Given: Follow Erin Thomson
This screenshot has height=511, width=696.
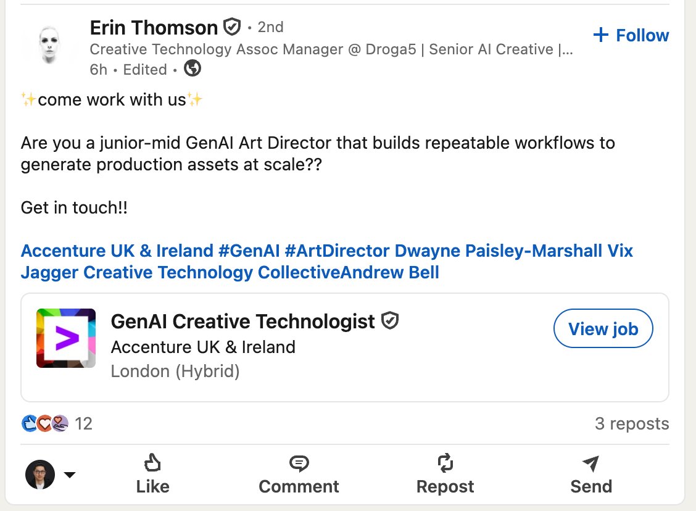Looking at the screenshot, I should (631, 35).
